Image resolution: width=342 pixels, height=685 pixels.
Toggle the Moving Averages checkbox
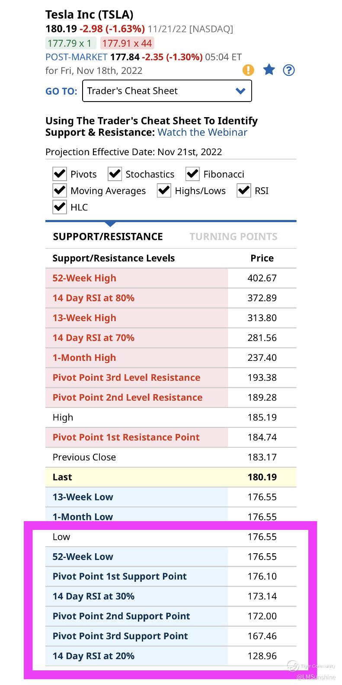pyautogui.click(x=59, y=191)
